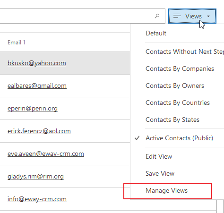Open Manage Views
The image size is (224, 213).
click(x=166, y=191)
